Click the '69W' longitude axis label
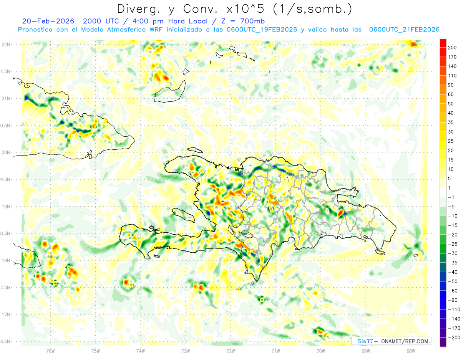Viewport: 461px width, 356px height. 366,351
